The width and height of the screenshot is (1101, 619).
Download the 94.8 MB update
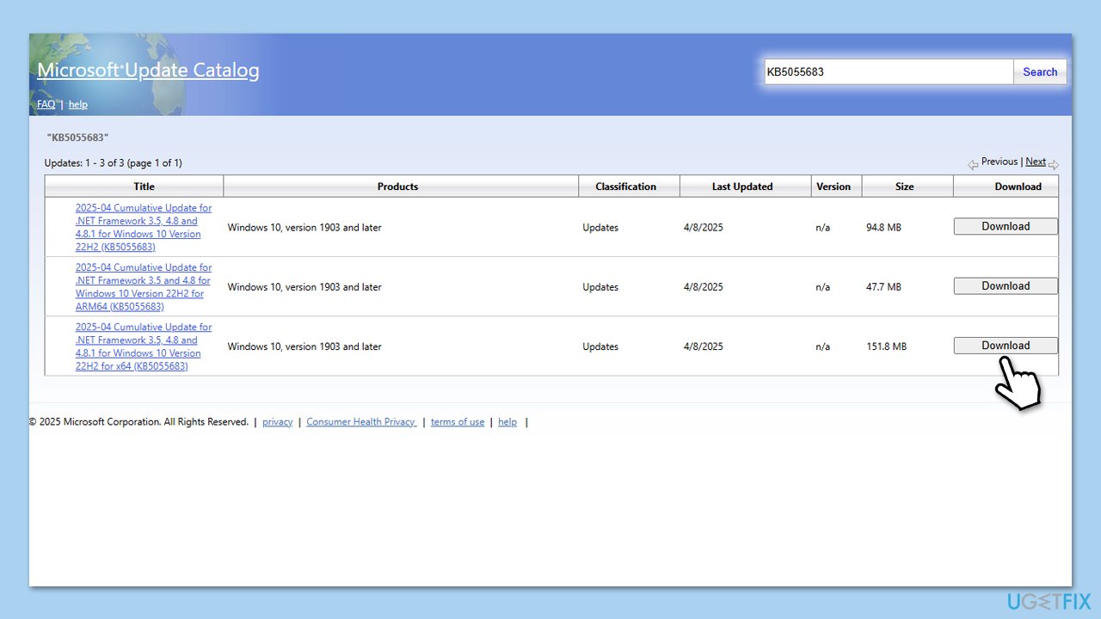click(x=1006, y=226)
